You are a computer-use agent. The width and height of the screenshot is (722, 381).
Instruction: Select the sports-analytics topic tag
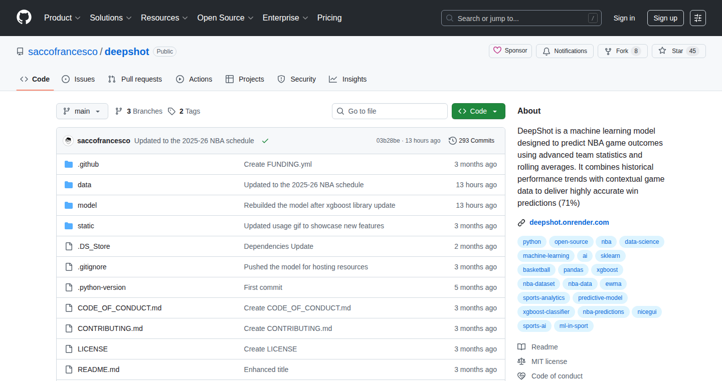544,298
